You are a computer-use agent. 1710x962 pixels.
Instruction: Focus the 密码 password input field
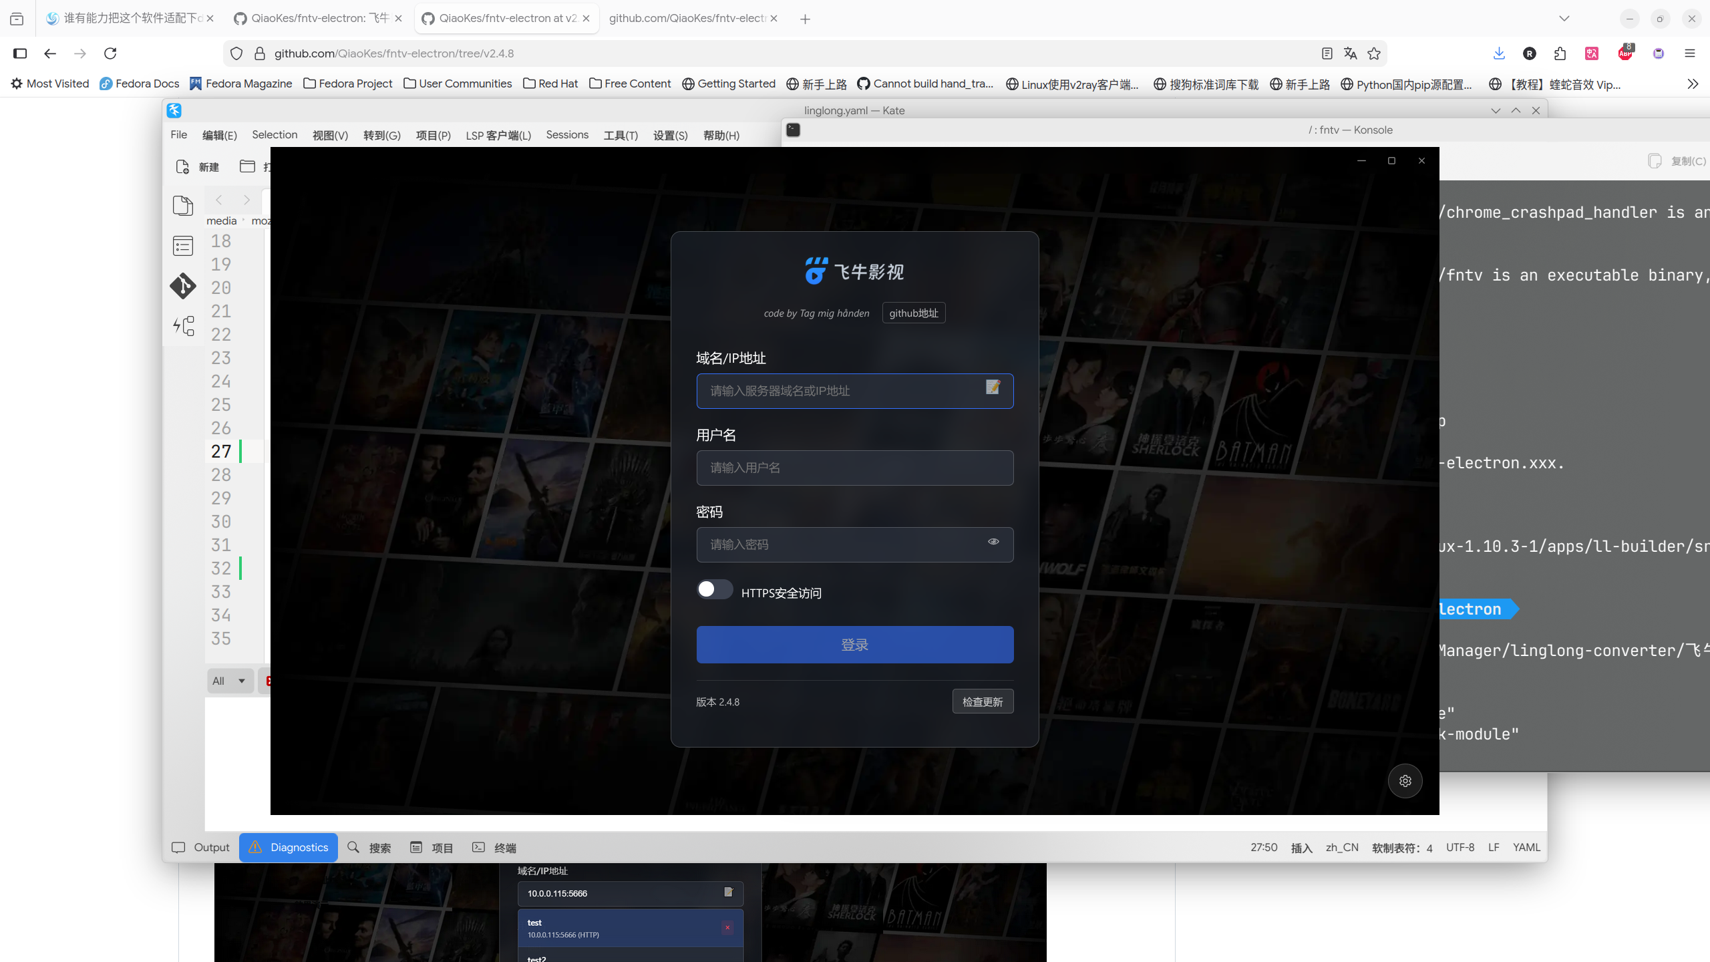point(854,544)
